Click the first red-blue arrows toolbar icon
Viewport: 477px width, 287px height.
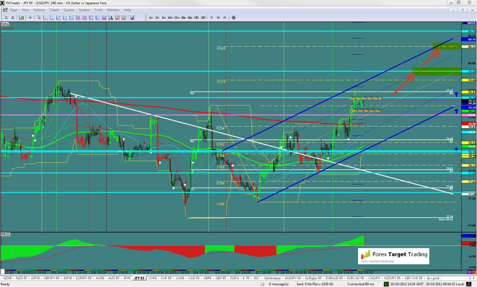(5, 18)
